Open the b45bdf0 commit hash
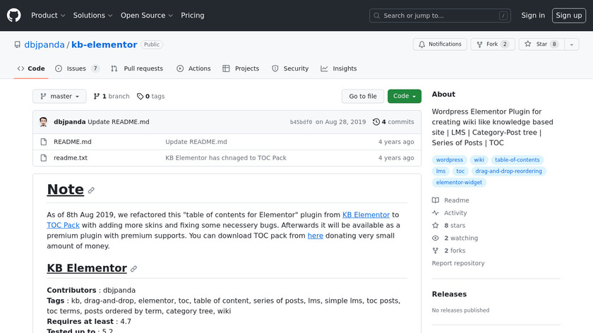 pyautogui.click(x=301, y=122)
